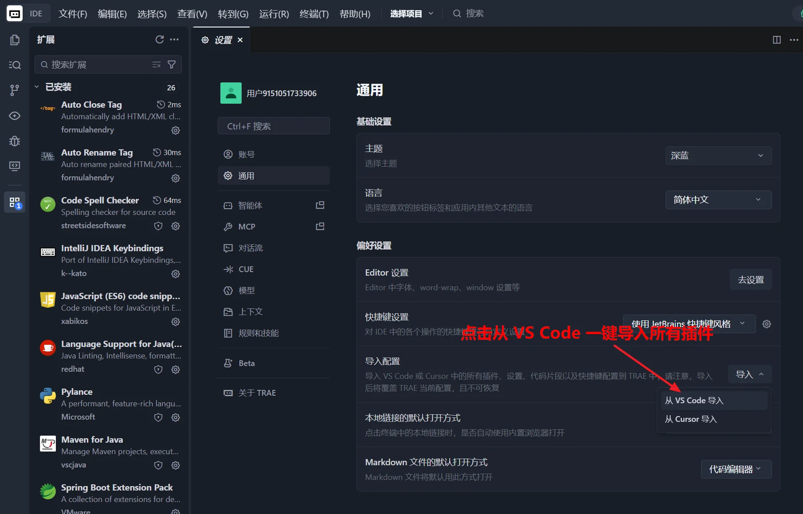Open Pylance manage gear

click(x=176, y=417)
